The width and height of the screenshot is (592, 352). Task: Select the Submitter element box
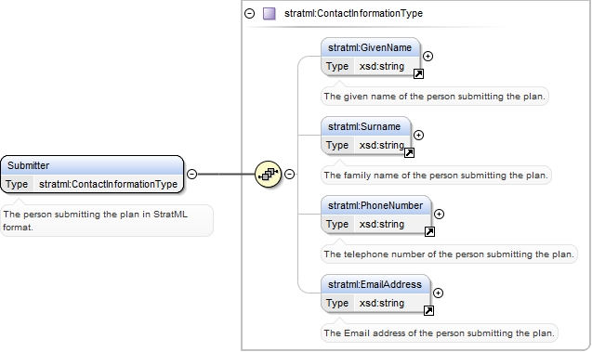(92, 175)
